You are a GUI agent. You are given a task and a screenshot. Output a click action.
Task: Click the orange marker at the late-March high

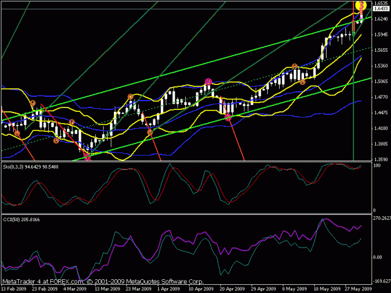coord(130,97)
